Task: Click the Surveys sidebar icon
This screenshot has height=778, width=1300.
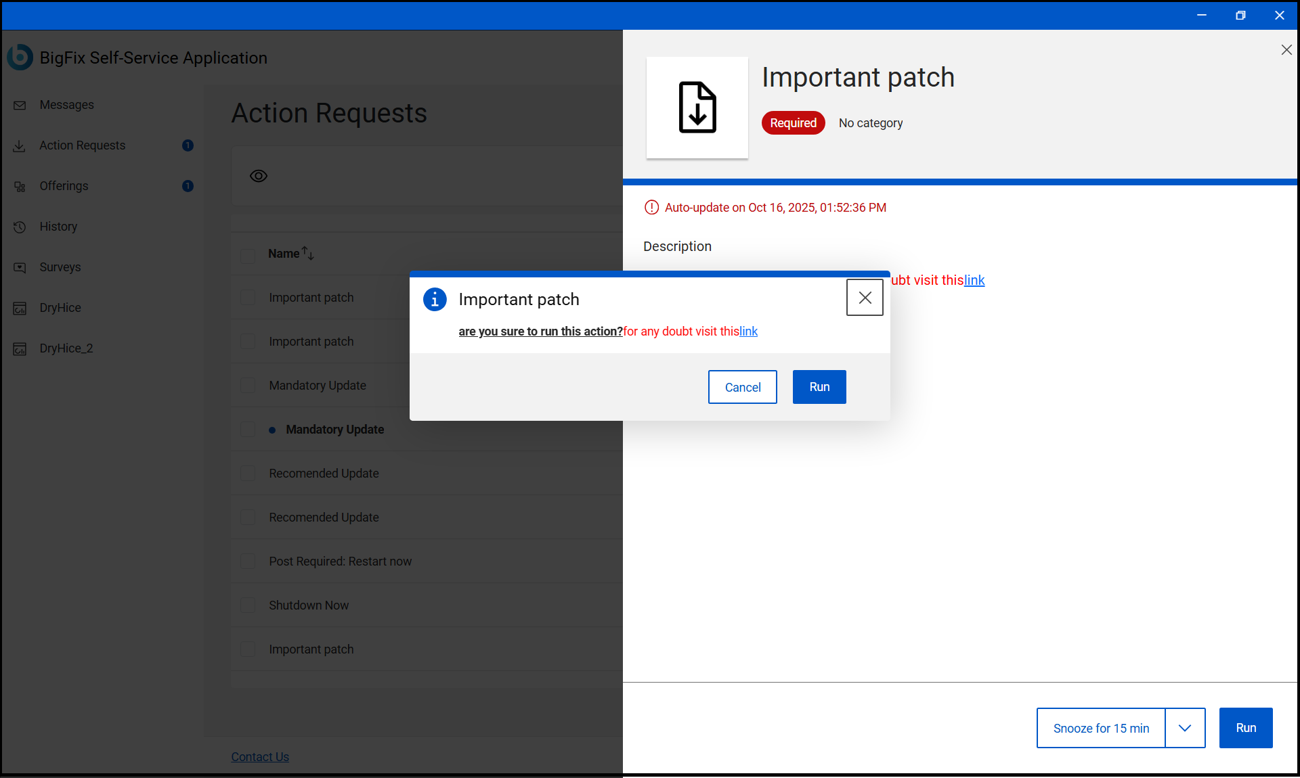Action: pos(20,268)
